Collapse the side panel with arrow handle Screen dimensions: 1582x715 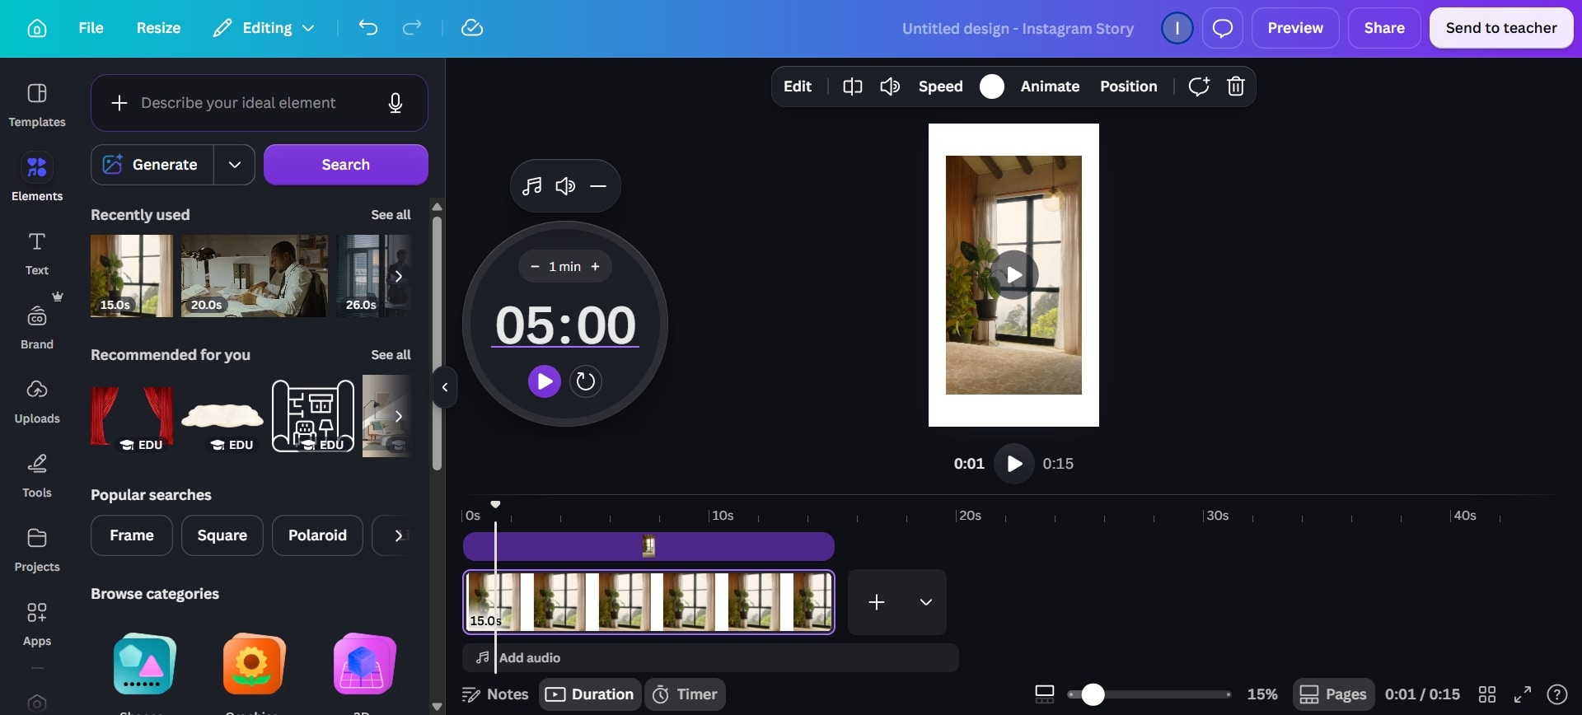click(444, 387)
